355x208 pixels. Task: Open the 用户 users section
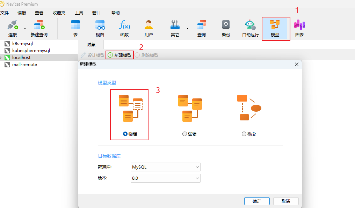149,28
